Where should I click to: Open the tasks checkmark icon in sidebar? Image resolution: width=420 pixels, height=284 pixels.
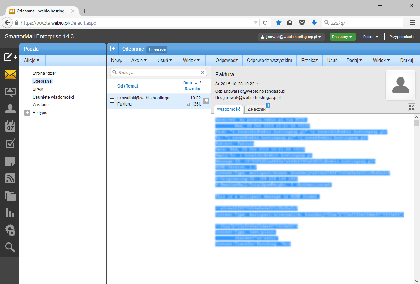tap(10, 144)
